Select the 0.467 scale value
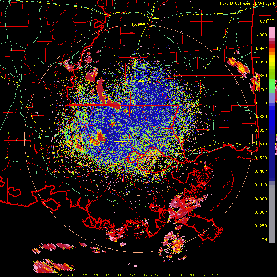This screenshot has width=277, height=277. (x=261, y=171)
